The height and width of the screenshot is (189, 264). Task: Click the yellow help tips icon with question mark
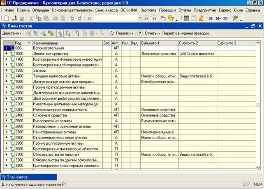pyautogui.click(x=171, y=18)
